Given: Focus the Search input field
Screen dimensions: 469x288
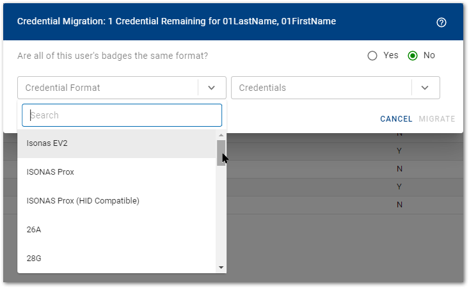Looking at the screenshot, I should point(122,115).
